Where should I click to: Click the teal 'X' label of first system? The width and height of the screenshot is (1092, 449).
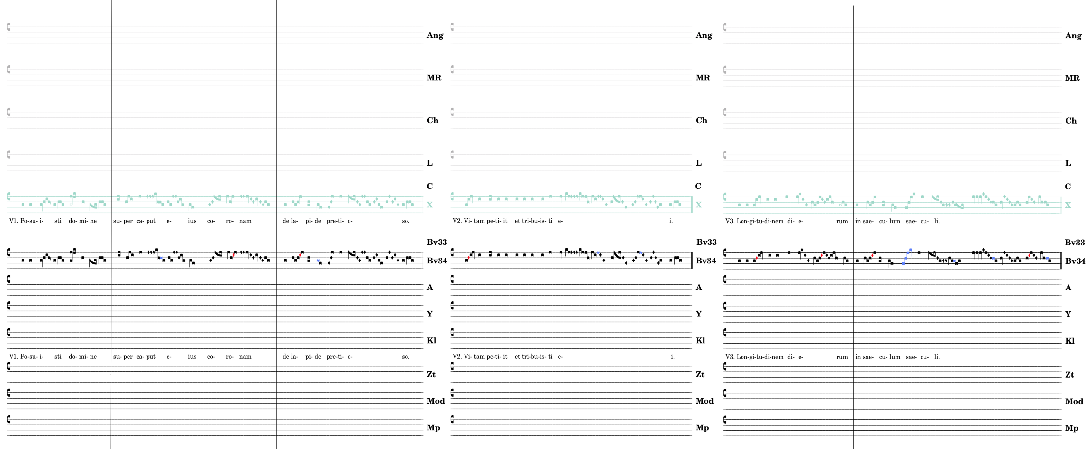(x=429, y=205)
